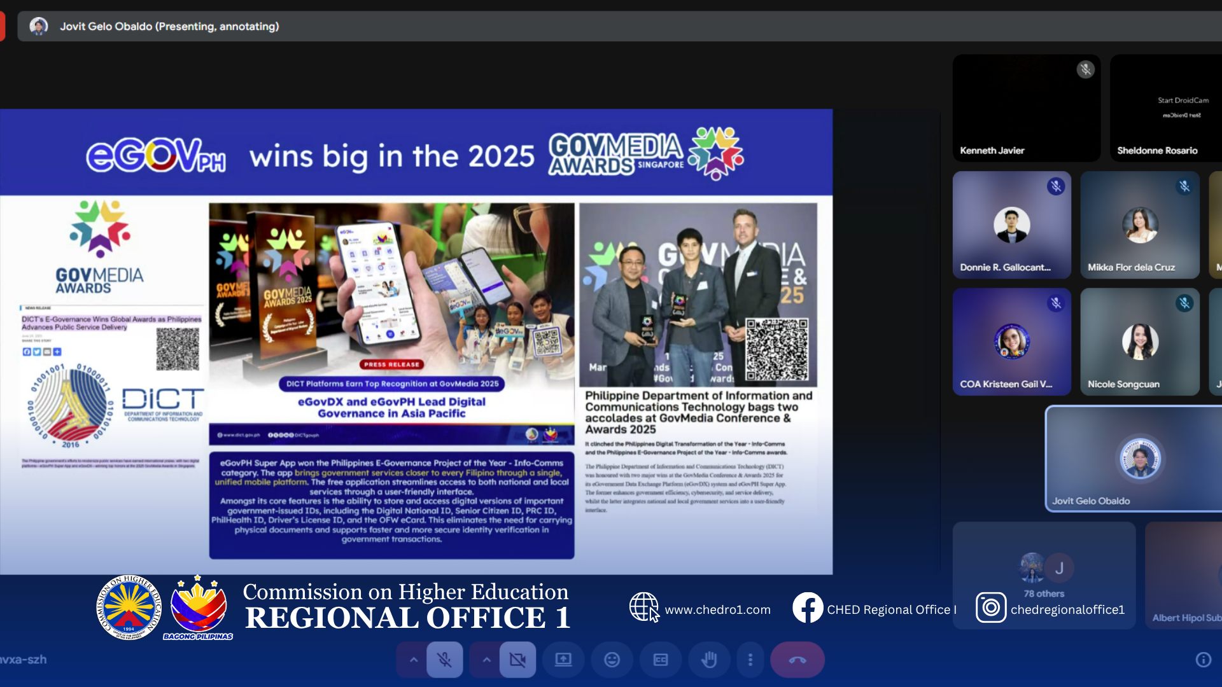Screen dimensions: 1222x687
Task: Click muted mic icon on Donnie's tile
Action: [1056, 186]
